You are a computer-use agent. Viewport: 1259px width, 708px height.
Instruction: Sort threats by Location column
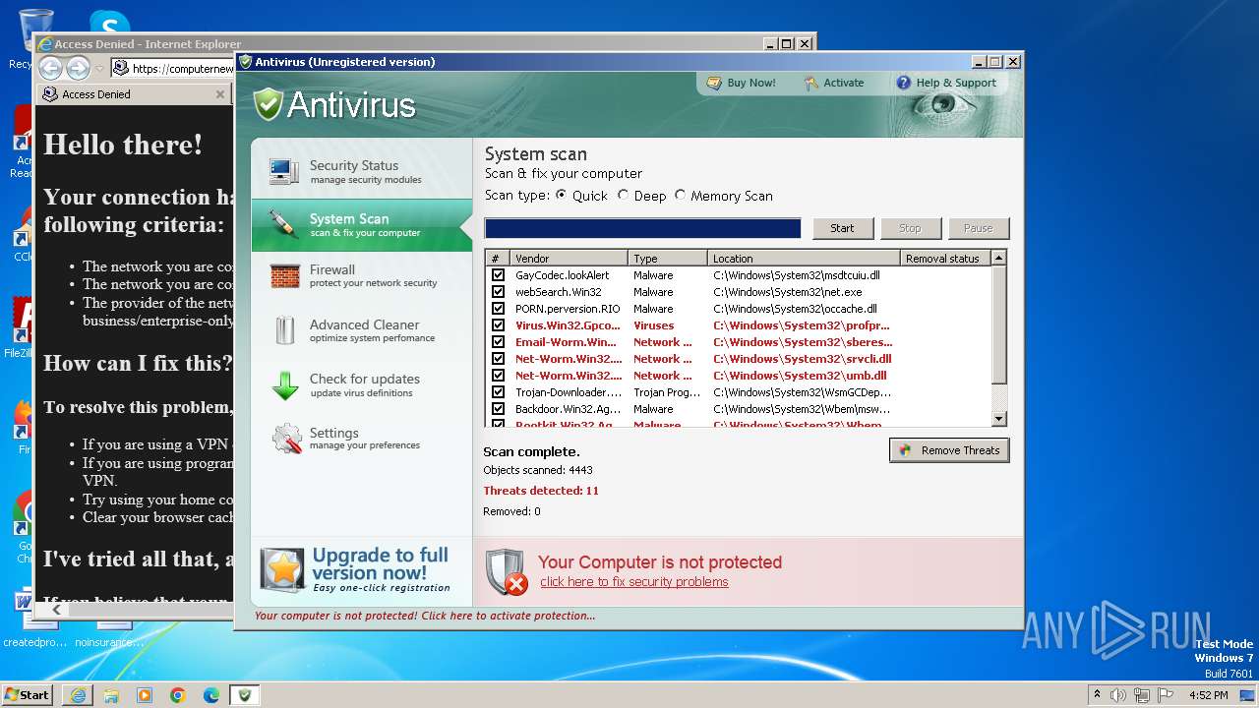click(x=804, y=258)
